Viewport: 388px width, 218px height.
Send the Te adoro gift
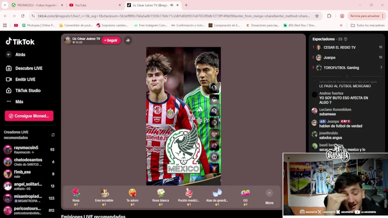(132, 197)
